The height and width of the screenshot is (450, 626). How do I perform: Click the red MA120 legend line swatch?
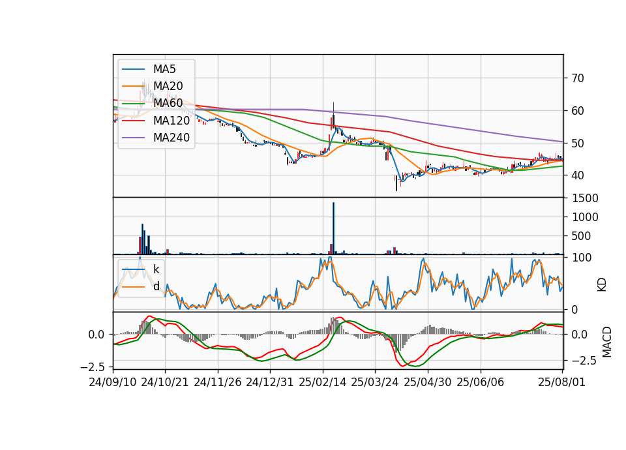pos(133,120)
